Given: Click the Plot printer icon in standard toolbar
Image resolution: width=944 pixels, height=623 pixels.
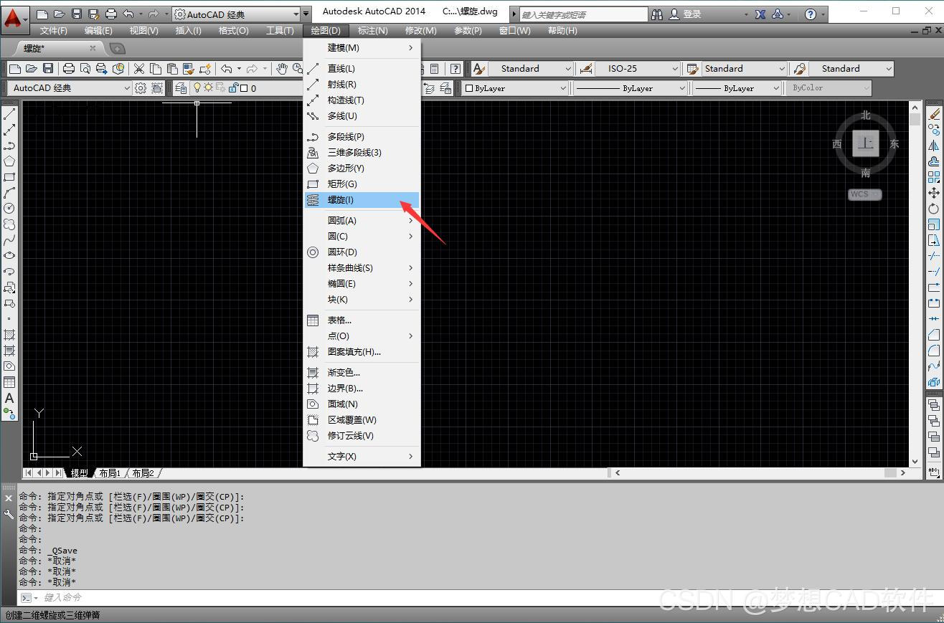Looking at the screenshot, I should [69, 69].
